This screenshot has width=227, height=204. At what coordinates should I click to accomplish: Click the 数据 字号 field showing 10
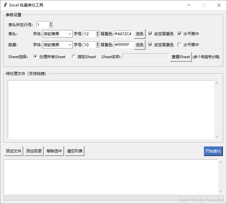click(90, 45)
